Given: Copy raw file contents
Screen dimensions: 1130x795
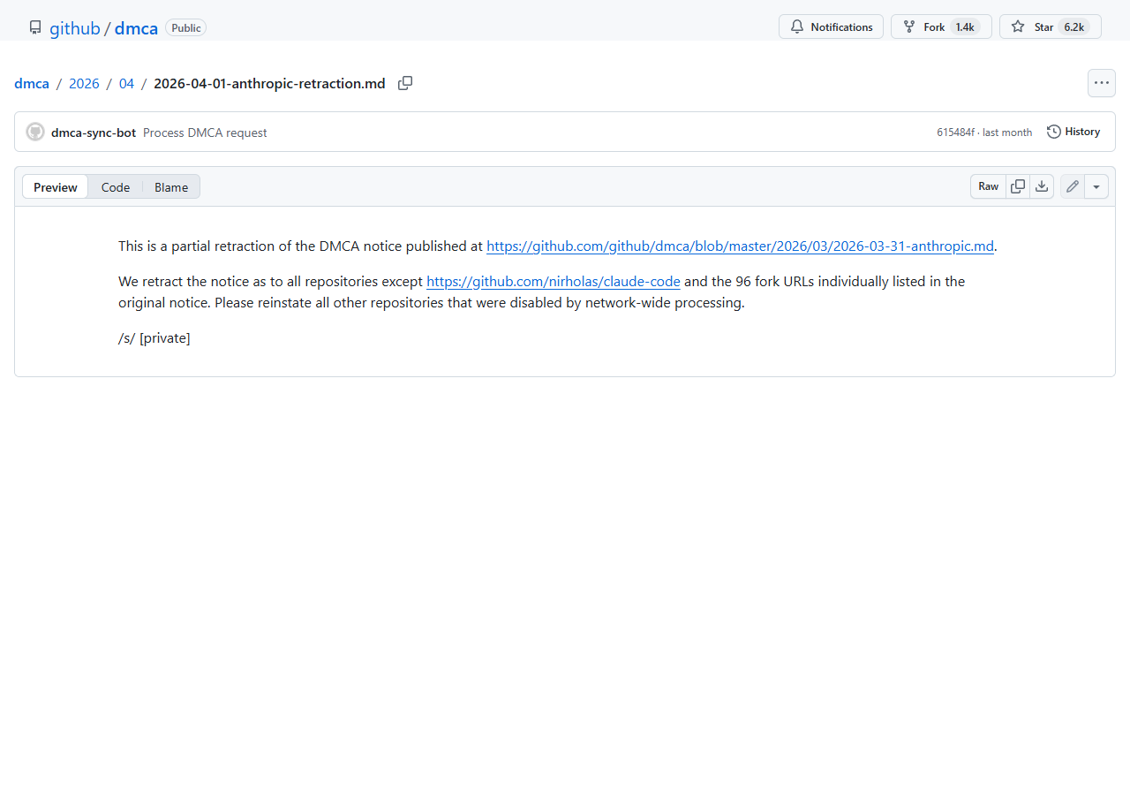Looking at the screenshot, I should (x=1018, y=186).
